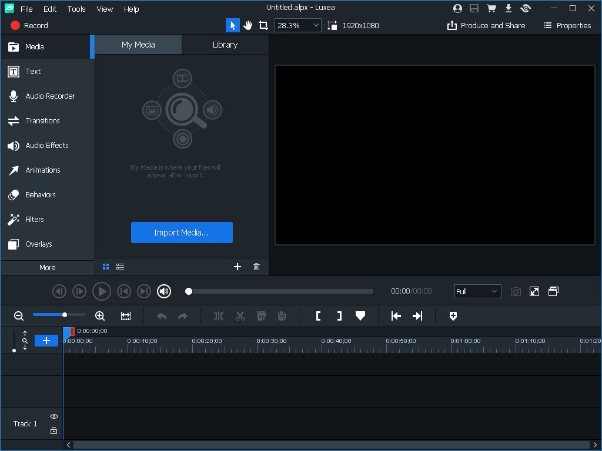This screenshot has width=602, height=451.
Task: Split the clip at the playhead
Action: (218, 316)
